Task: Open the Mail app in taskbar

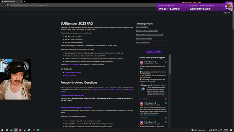Action: 11,130
